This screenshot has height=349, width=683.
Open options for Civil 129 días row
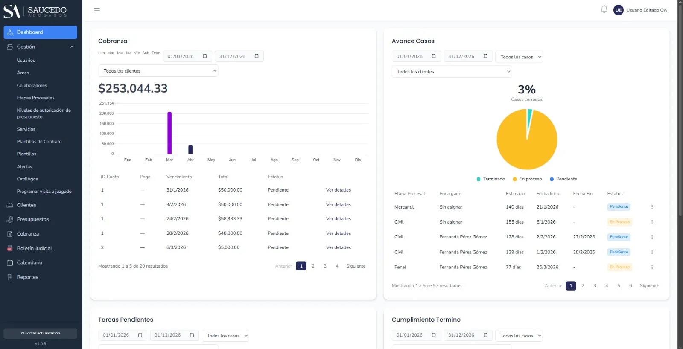click(652, 252)
